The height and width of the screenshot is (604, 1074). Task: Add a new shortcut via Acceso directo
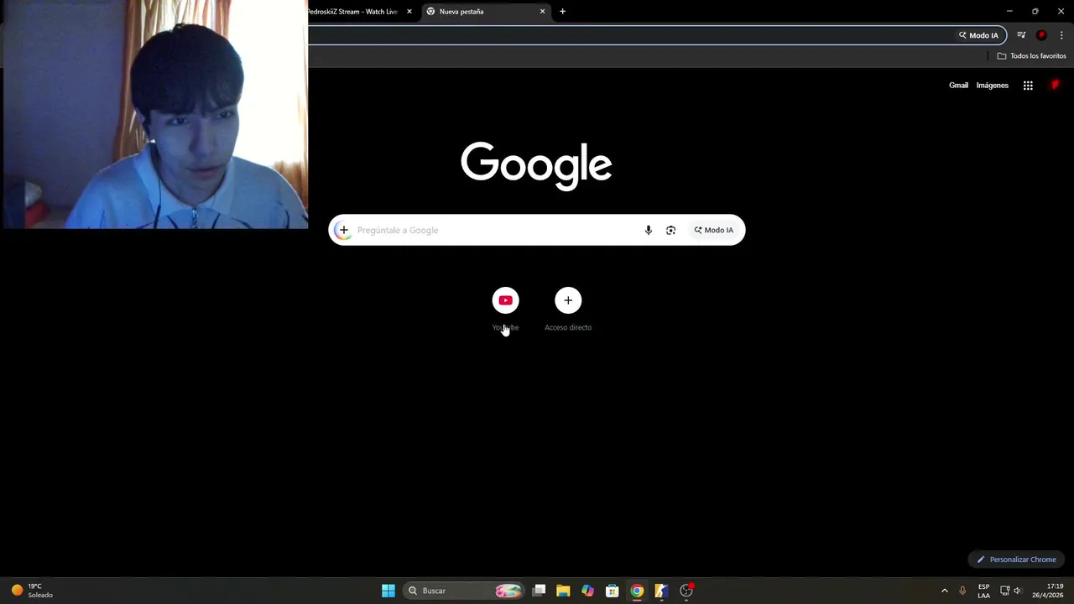coord(568,300)
